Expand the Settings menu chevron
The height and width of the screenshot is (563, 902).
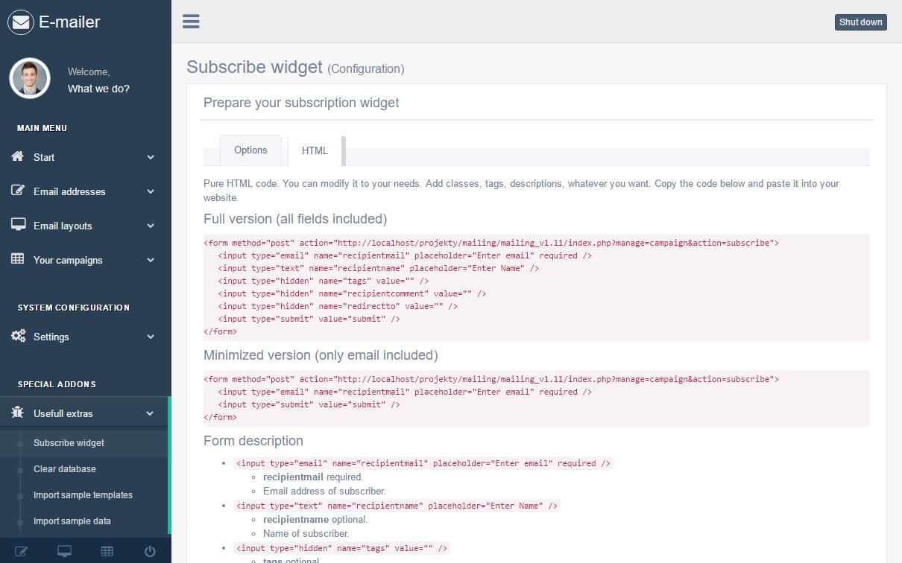point(151,337)
